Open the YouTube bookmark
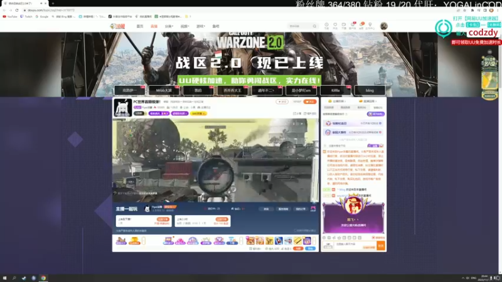Image resolution: width=502 pixels, height=282 pixels. (x=10, y=16)
